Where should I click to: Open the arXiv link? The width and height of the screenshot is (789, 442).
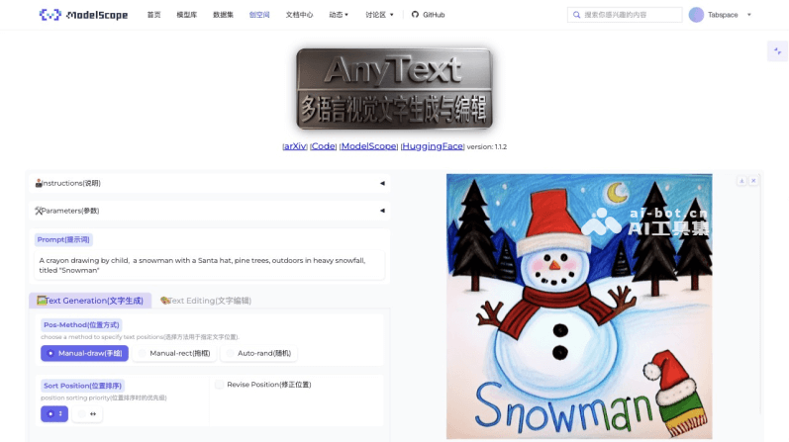coord(294,146)
